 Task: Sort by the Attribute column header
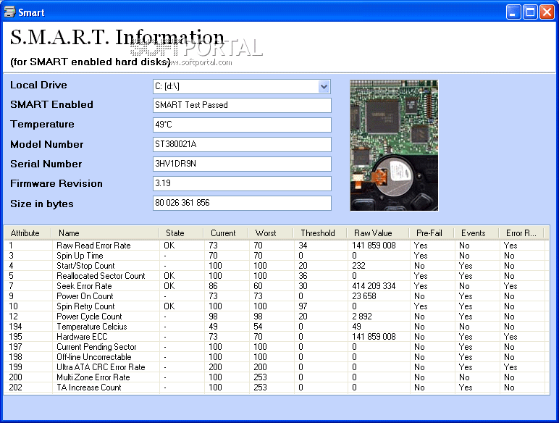coord(25,233)
